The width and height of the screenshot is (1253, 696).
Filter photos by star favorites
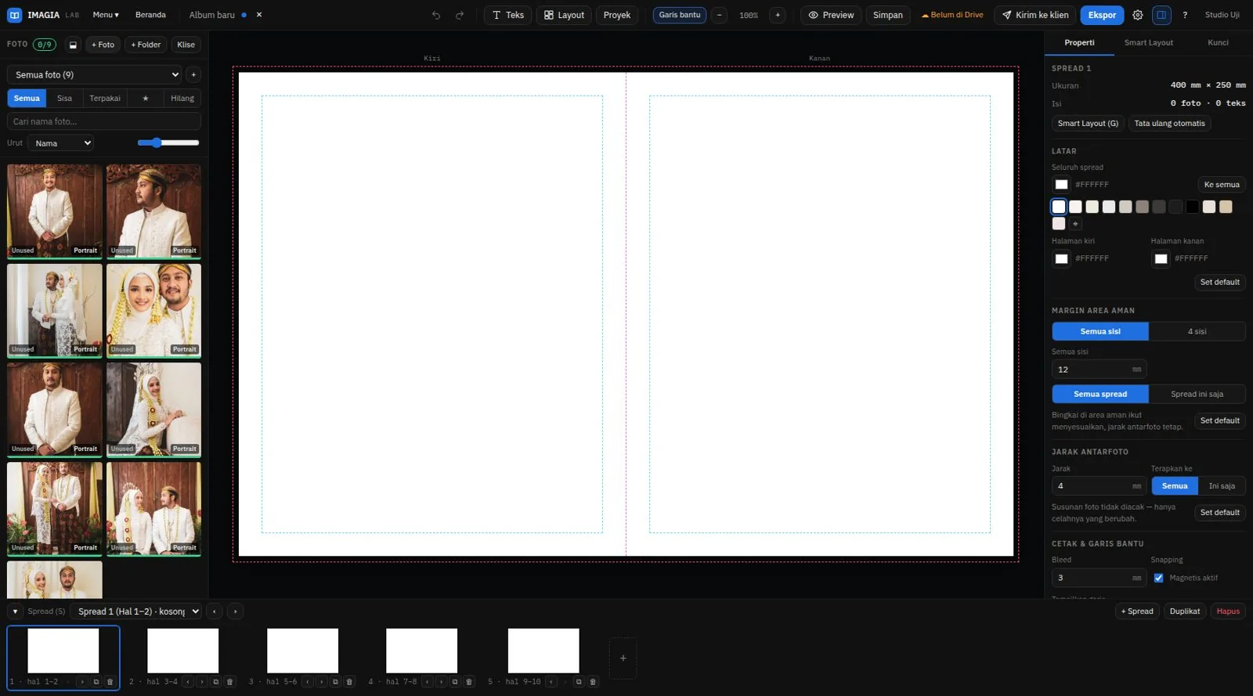pos(145,98)
